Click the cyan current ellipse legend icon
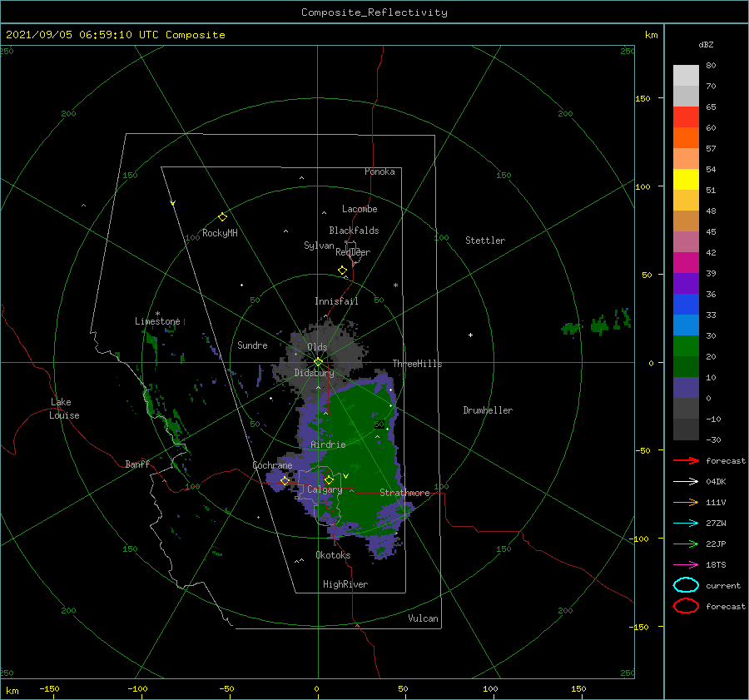 (x=686, y=585)
